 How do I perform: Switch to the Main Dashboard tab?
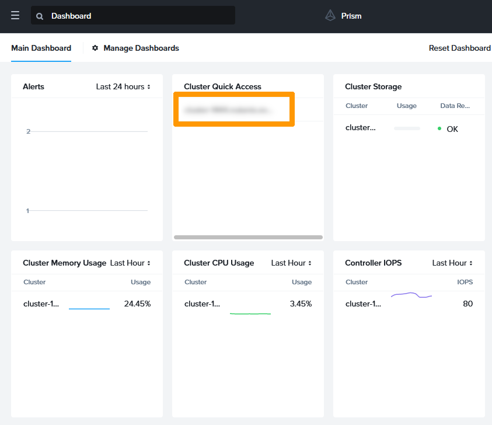click(x=41, y=48)
